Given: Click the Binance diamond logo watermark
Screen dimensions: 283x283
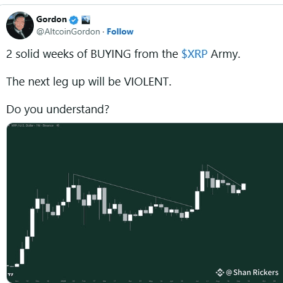Looking at the screenshot, I should (220, 273).
